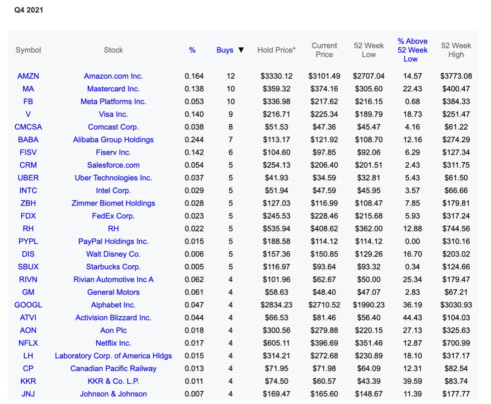491x404 pixels.
Task: Sort table by % column header
Action: [192, 50]
